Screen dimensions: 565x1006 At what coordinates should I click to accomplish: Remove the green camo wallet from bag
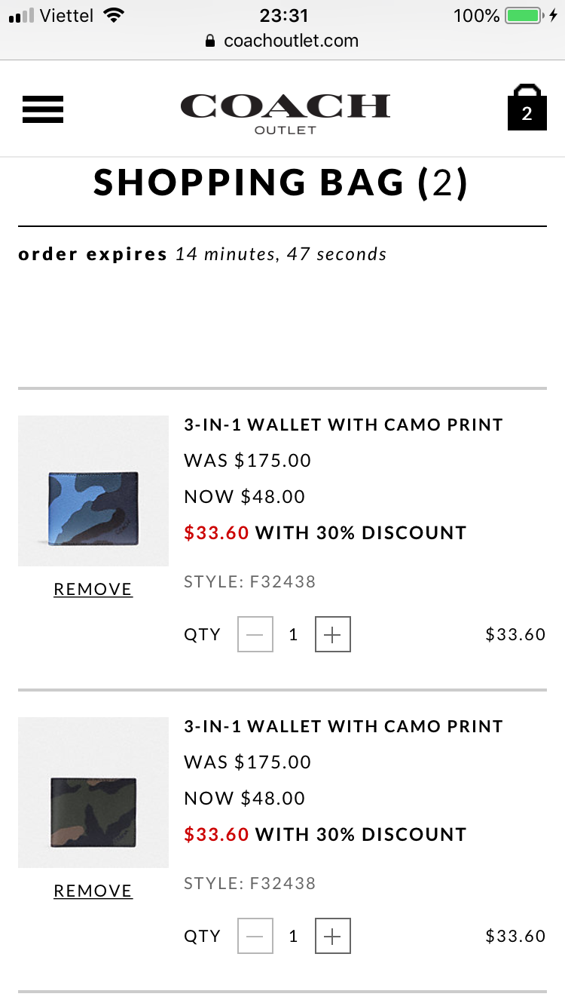93,891
